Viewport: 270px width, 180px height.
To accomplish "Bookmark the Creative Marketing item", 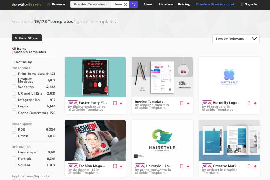I will pyautogui.click(x=249, y=166).
